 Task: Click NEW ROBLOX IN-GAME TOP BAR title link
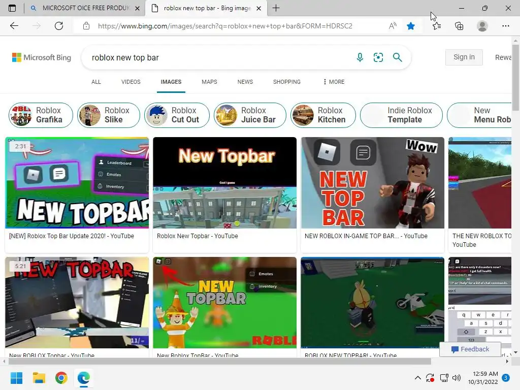[x=366, y=236]
